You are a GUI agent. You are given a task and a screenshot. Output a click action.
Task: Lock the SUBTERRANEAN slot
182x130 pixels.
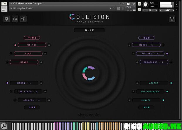pos(133,91)
